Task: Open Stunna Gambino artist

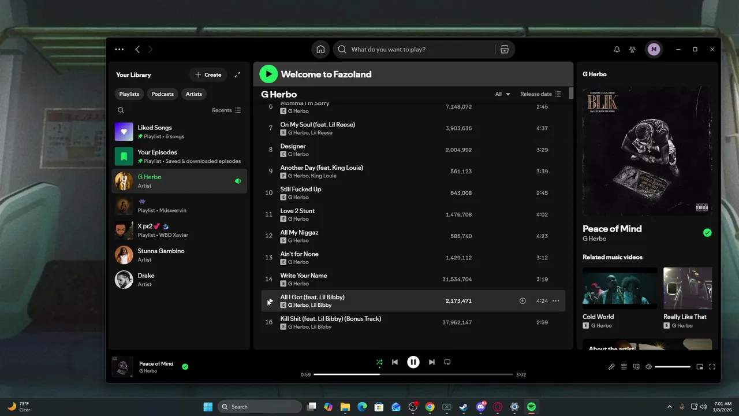Action: pos(179,255)
